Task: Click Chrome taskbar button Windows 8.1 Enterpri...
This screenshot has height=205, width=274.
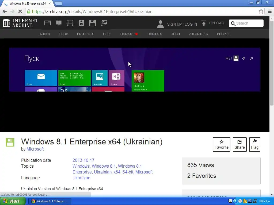Action: (50, 201)
